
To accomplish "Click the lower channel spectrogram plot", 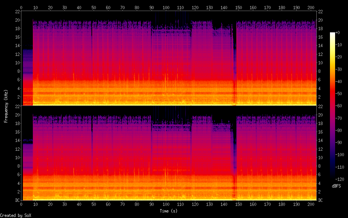I will [169, 153].
